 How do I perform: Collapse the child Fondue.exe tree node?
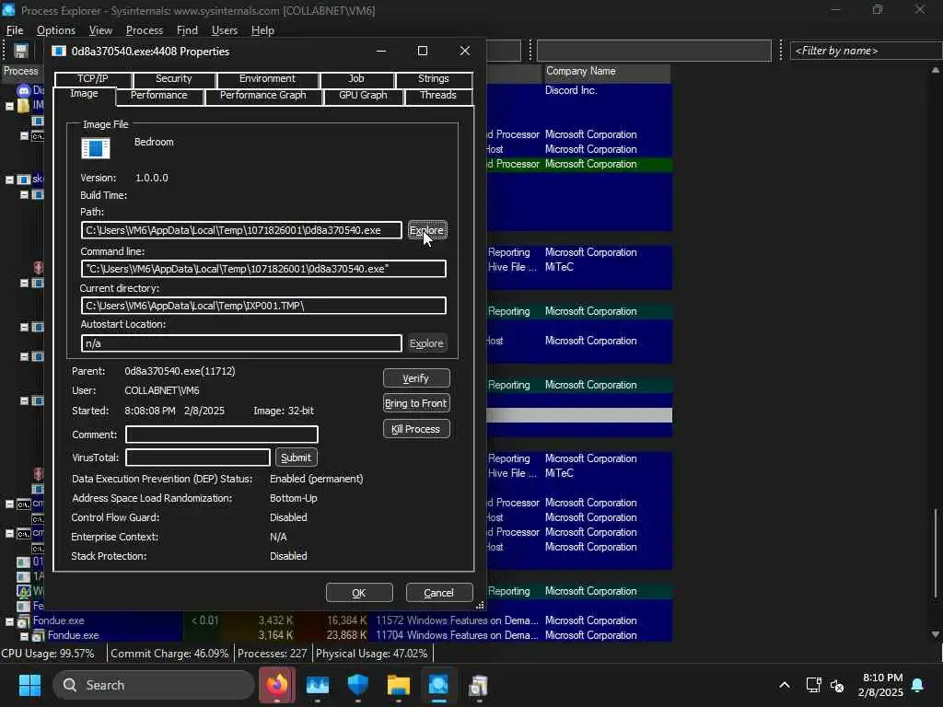pos(24,635)
